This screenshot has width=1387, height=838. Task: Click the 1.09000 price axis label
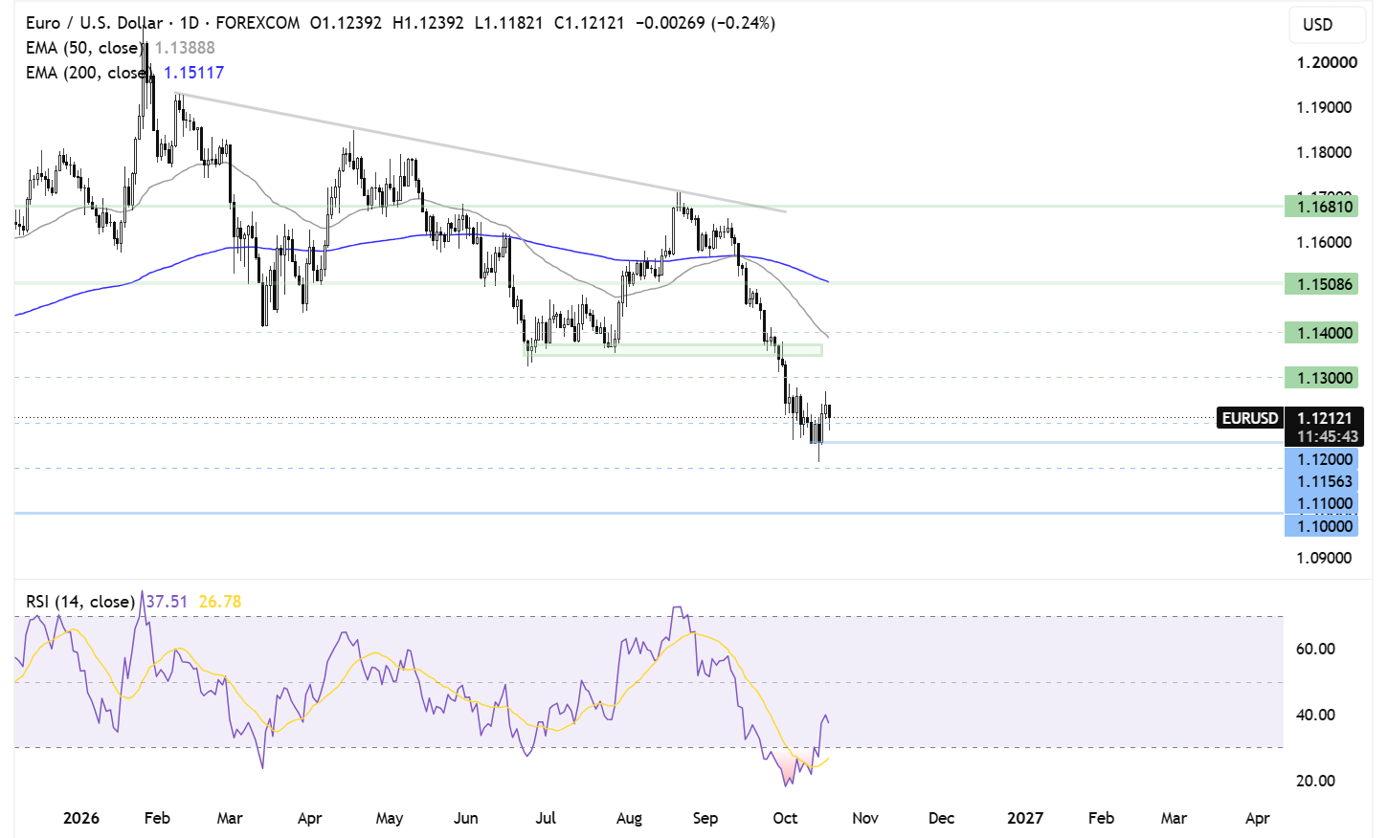tap(1325, 558)
